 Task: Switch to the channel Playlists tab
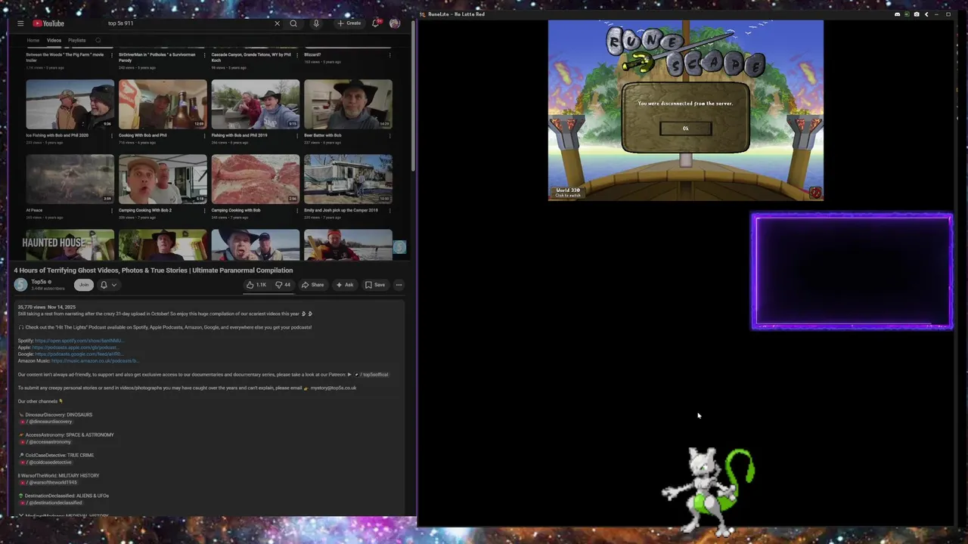pyautogui.click(x=77, y=40)
